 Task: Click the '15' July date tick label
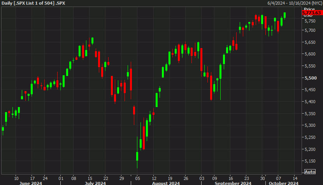click(x=90, y=178)
